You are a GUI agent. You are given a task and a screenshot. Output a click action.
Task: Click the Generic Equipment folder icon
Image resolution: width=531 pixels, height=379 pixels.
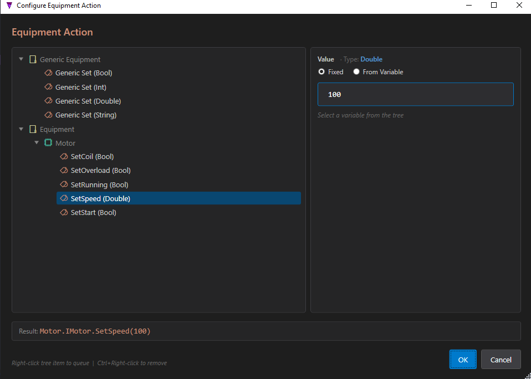click(x=33, y=59)
